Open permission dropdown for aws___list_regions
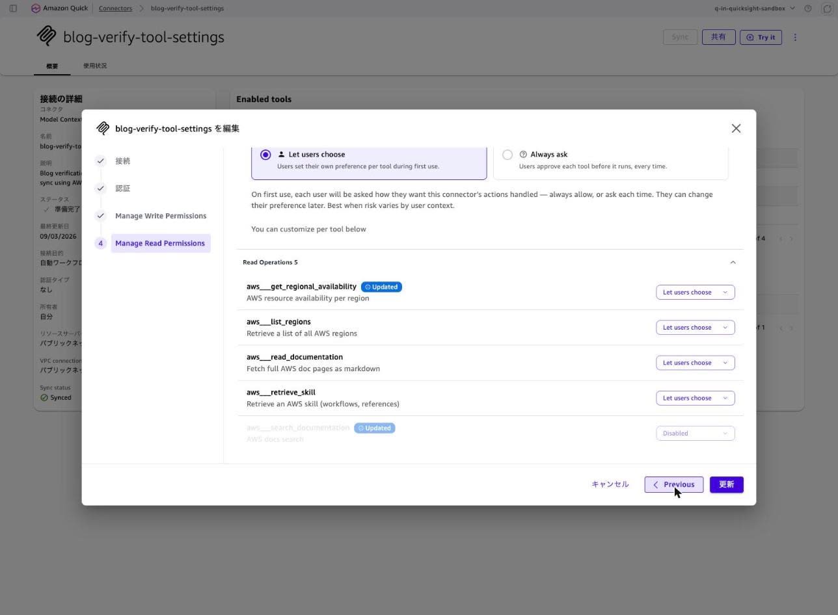 pyautogui.click(x=695, y=328)
